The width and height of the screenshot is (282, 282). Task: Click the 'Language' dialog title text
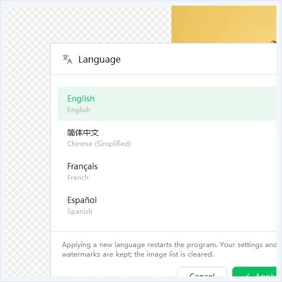click(x=99, y=60)
